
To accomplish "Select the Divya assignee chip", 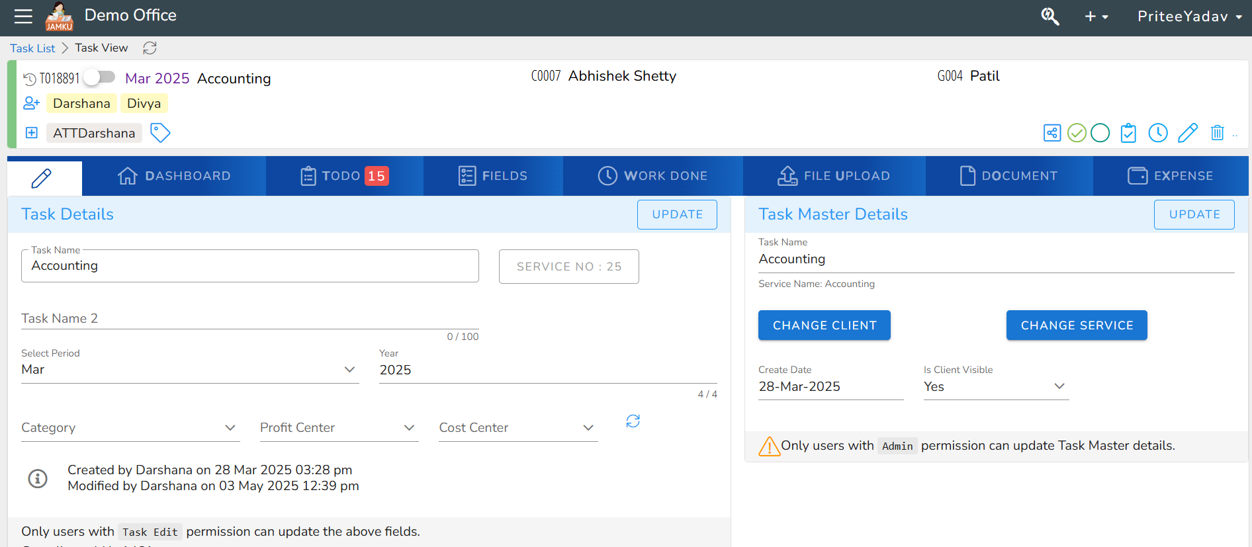I will pos(144,103).
